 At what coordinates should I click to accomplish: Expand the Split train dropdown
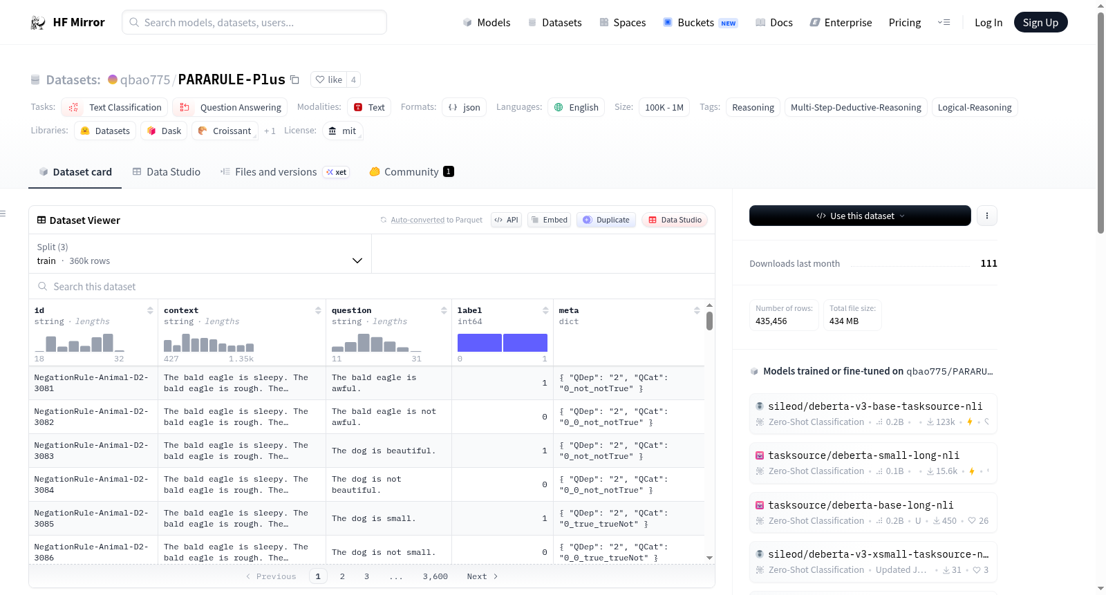coord(200,254)
